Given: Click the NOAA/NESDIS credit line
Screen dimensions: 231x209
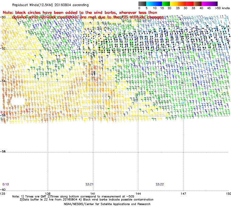Looking at the screenshot, I should [107, 204].
